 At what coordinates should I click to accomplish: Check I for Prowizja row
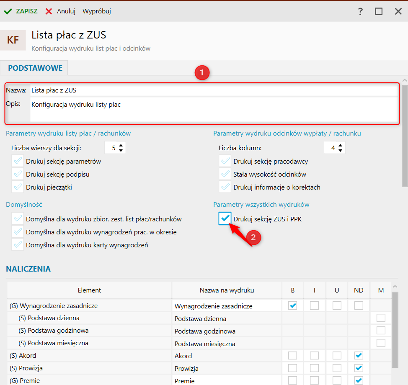[314, 368]
